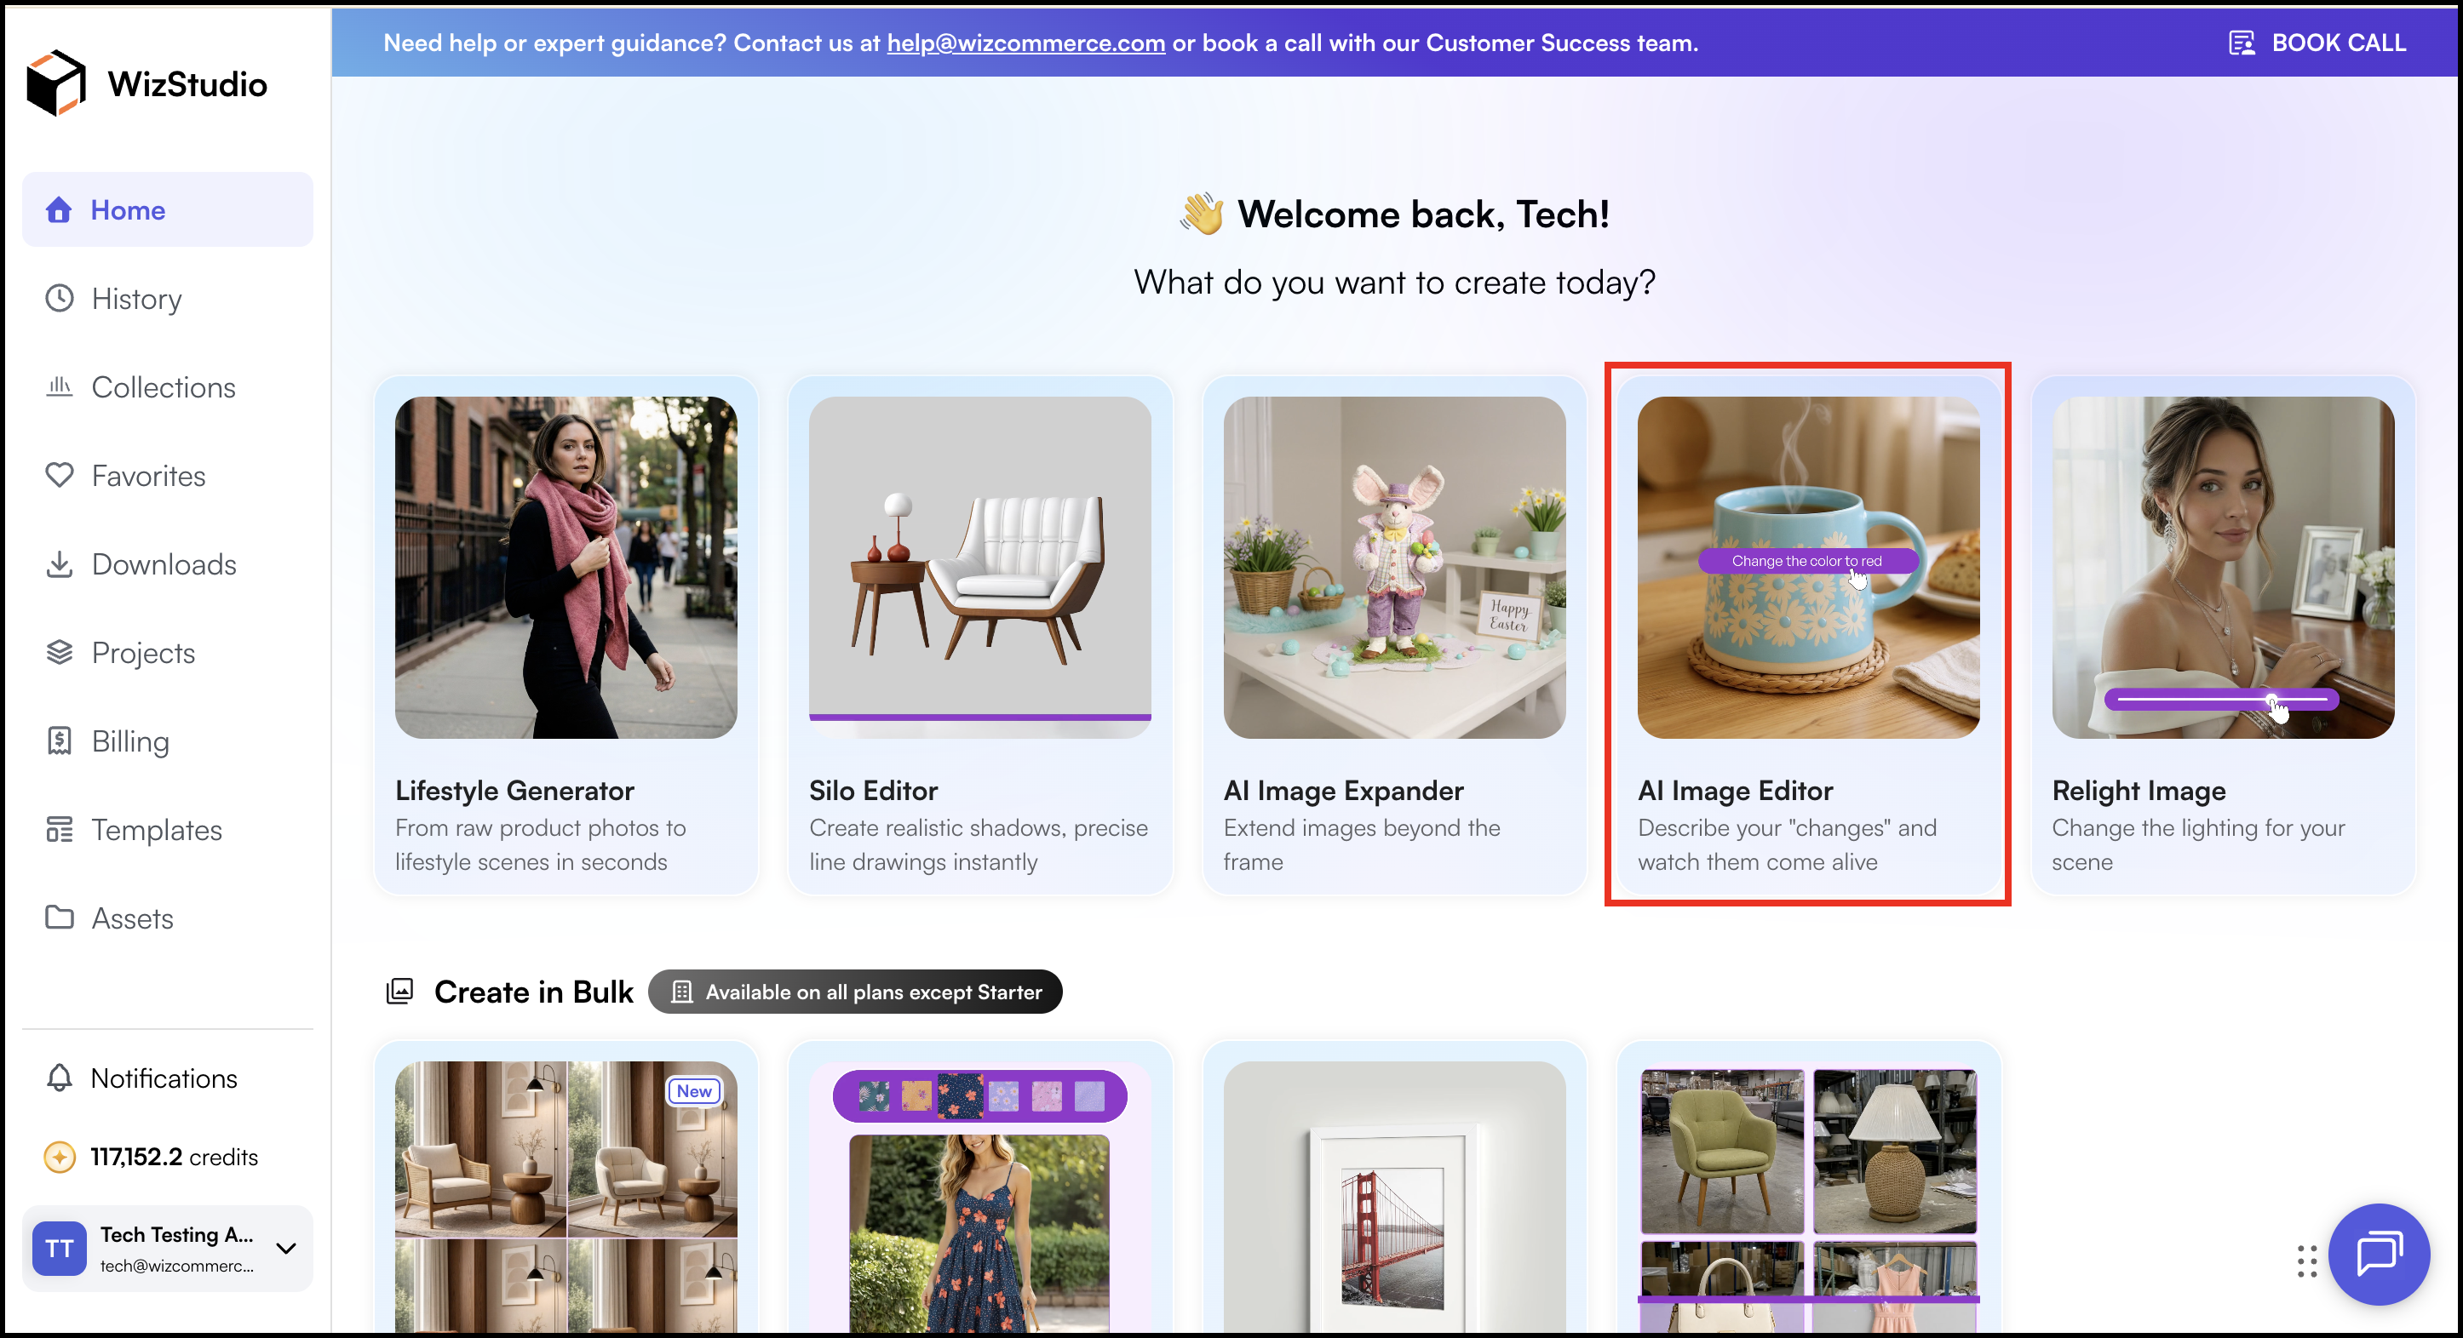Click the Billing receipt icon

click(x=60, y=740)
